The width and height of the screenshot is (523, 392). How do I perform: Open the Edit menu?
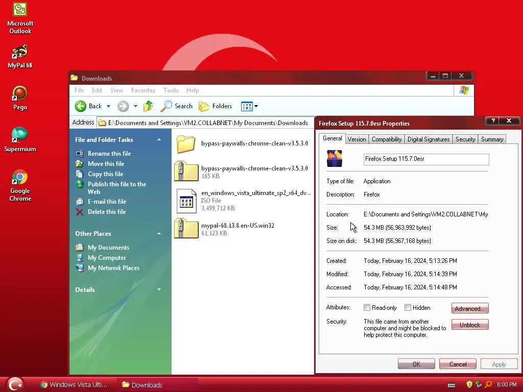pos(97,90)
